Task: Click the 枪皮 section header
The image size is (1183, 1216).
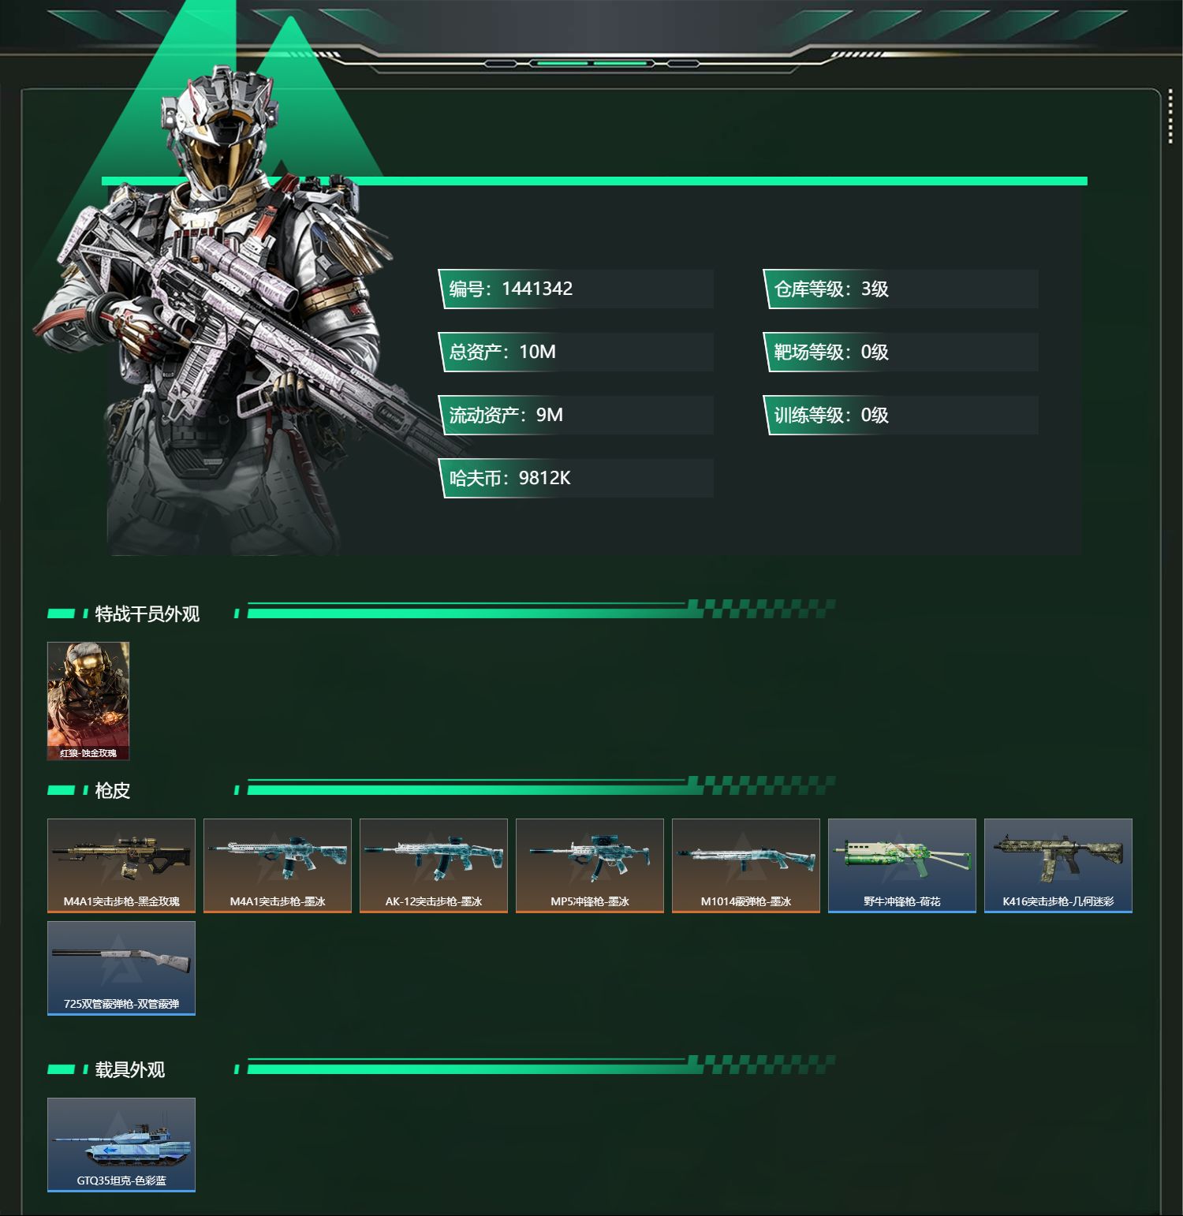Action: [113, 790]
